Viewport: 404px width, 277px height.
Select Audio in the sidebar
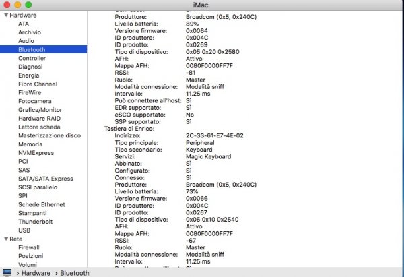(26, 41)
